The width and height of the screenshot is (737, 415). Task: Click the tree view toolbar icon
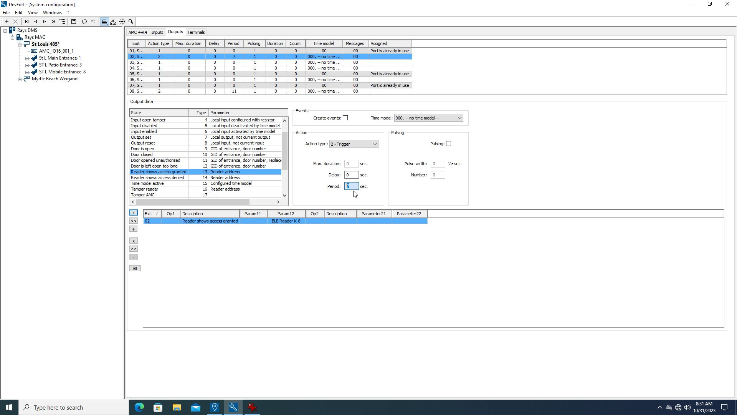63,22
